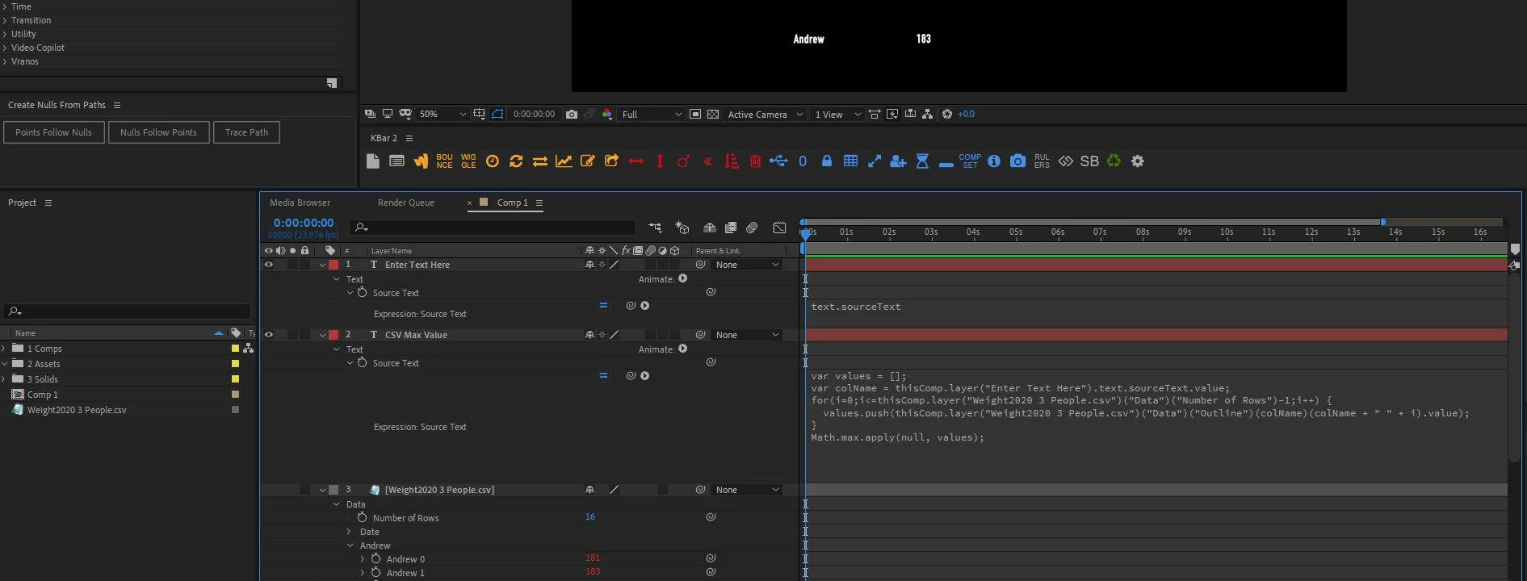Open Create Nulls From Paths panel menu
Screen dimensions: 1527x581
pyautogui.click(x=117, y=105)
